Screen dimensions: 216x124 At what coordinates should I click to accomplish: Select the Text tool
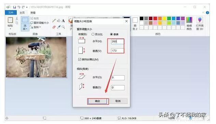click(63, 20)
